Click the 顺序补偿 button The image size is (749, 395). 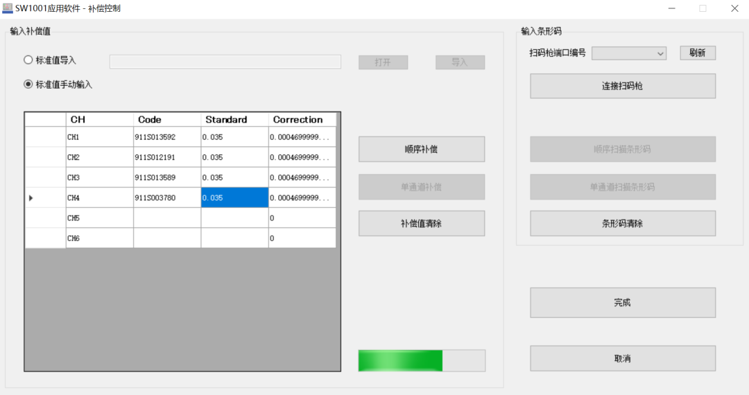coord(422,149)
